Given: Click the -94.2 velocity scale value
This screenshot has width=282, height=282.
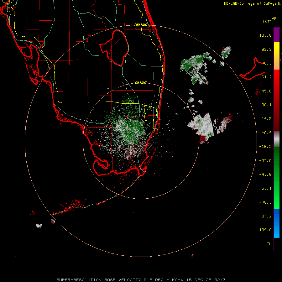Looking at the screenshot, I should 265,216.
